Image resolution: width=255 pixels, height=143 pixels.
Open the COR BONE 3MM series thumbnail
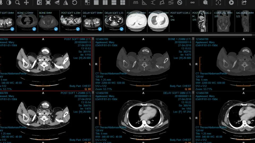[x=224, y=21]
